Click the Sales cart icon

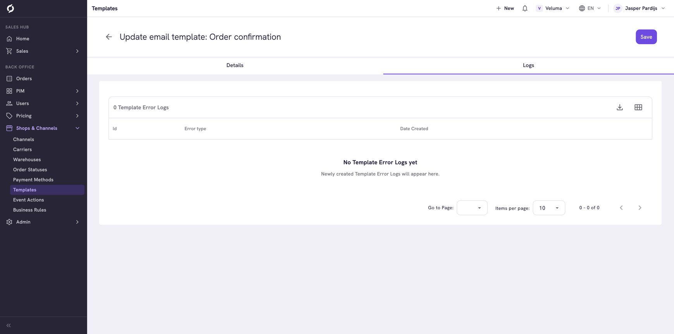[x=9, y=51]
